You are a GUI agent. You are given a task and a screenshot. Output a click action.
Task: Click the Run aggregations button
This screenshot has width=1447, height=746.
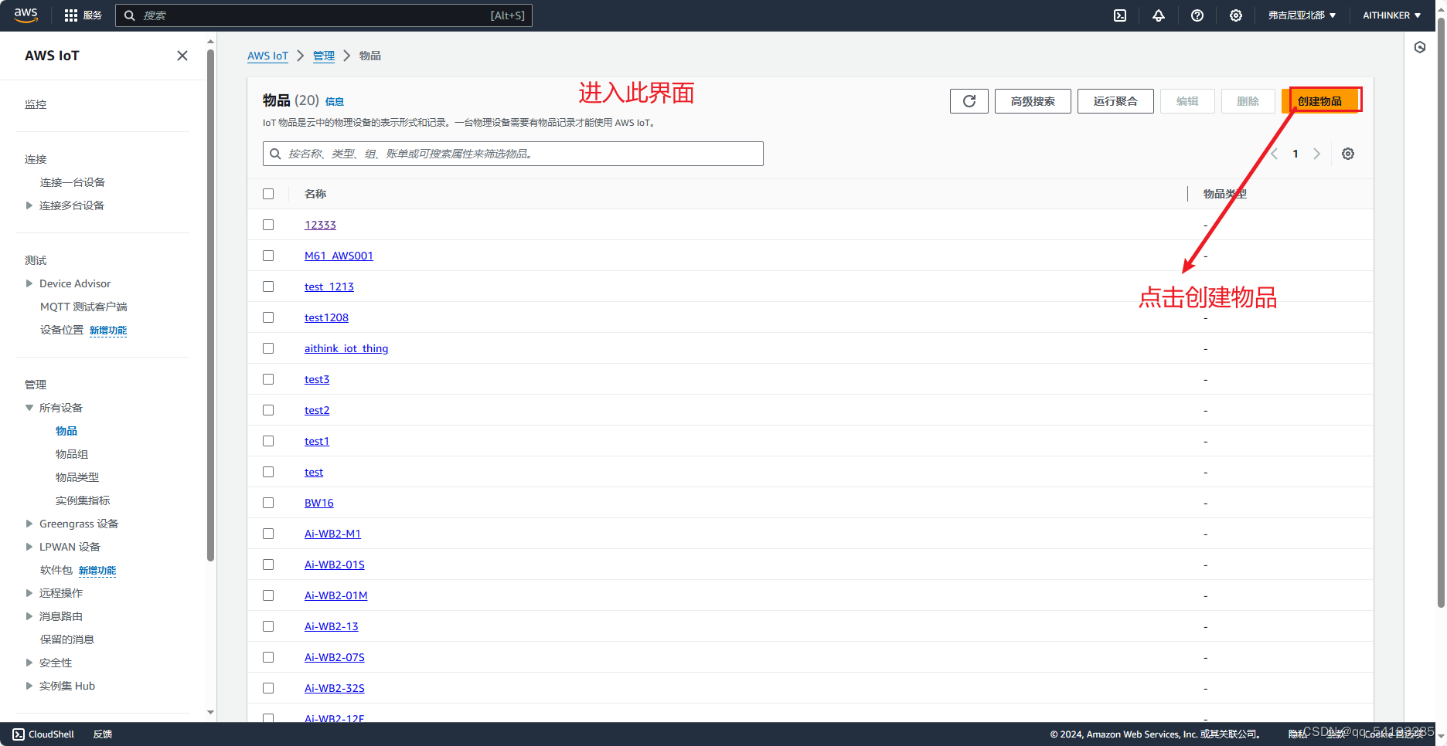[1115, 101]
